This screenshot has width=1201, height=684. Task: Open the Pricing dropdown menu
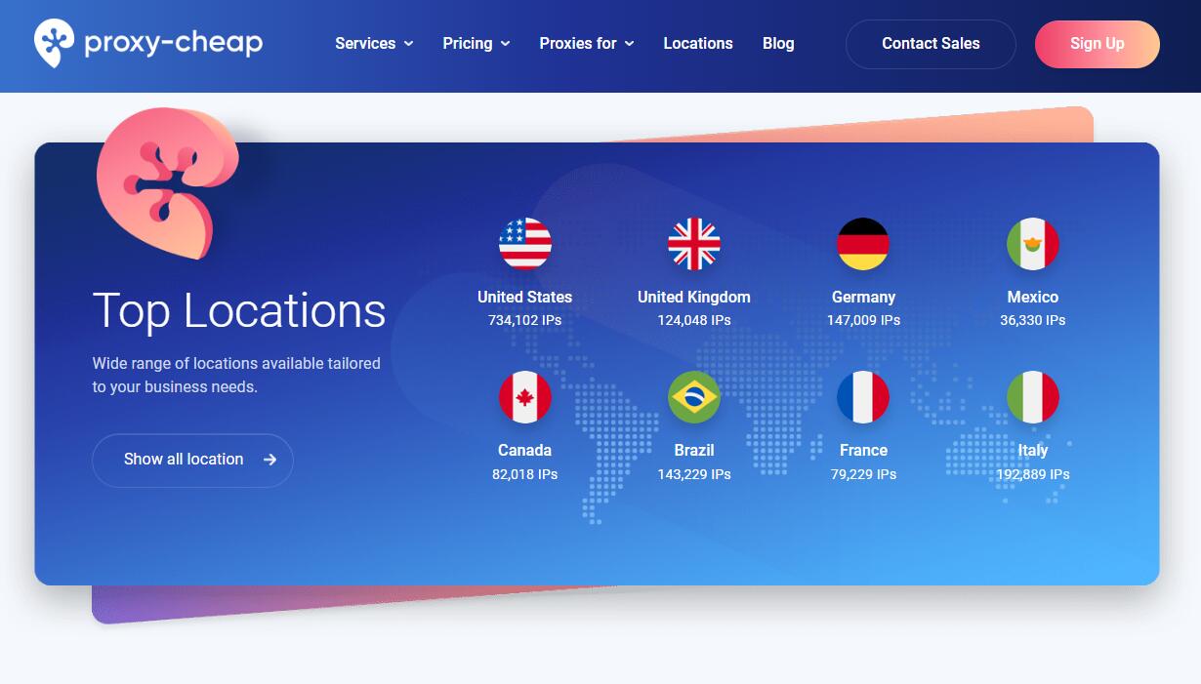476,44
